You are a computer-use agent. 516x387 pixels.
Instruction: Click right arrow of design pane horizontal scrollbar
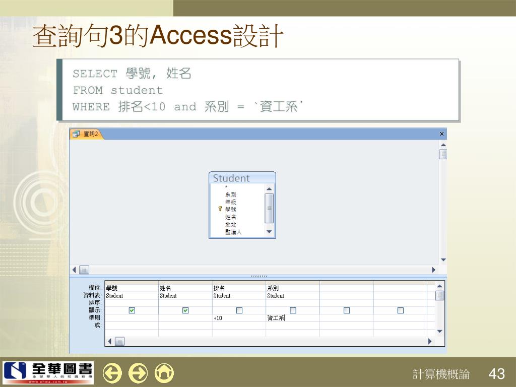(x=434, y=270)
